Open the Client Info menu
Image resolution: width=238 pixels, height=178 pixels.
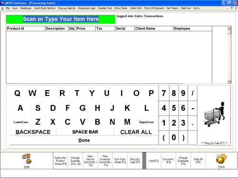(136, 8)
